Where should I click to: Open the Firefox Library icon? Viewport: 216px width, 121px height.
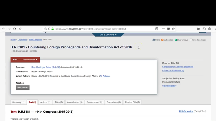199,29
